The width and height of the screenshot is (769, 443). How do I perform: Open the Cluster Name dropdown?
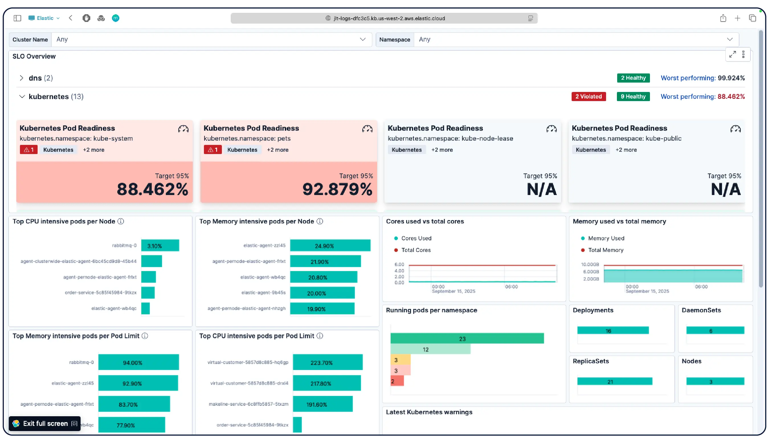pyautogui.click(x=363, y=39)
